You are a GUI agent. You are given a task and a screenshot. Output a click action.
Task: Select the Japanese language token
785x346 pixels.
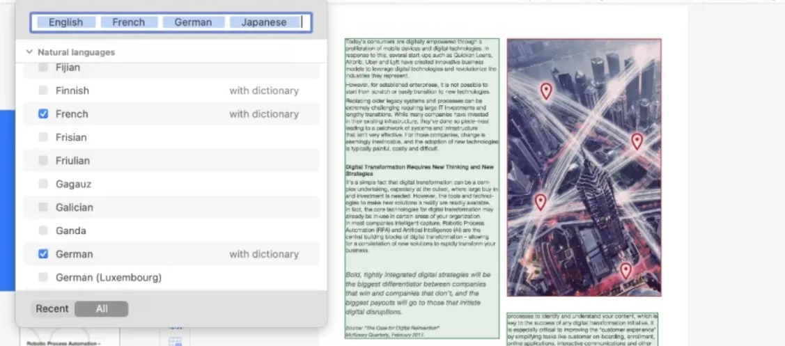coord(263,22)
